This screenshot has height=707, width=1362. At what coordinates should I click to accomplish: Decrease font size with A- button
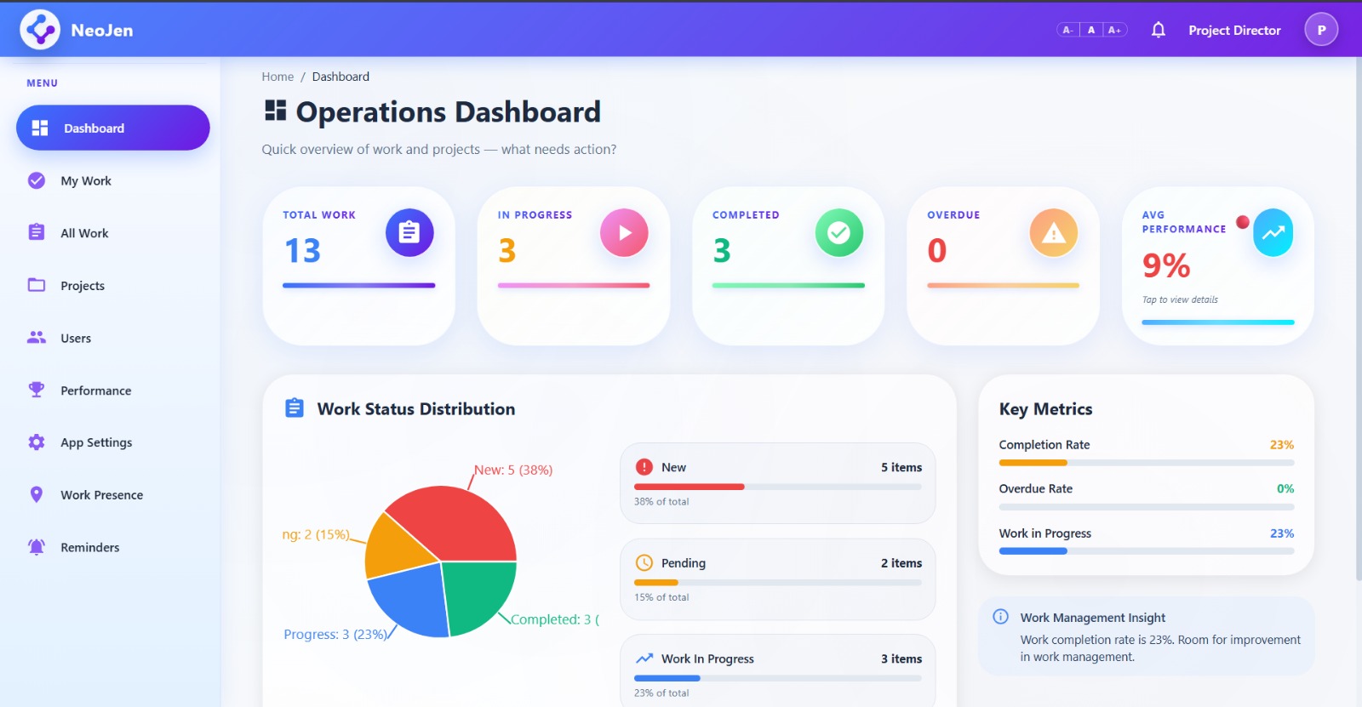(x=1067, y=30)
